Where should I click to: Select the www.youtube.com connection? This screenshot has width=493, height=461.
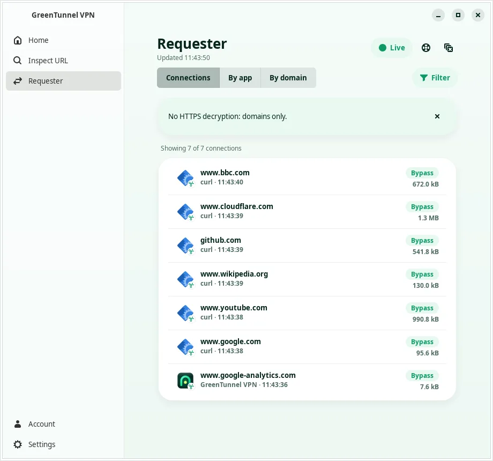[x=307, y=313]
